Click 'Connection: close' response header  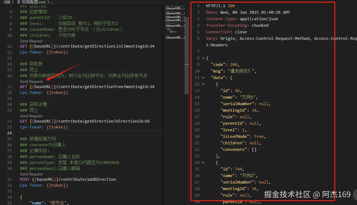coord(226,32)
